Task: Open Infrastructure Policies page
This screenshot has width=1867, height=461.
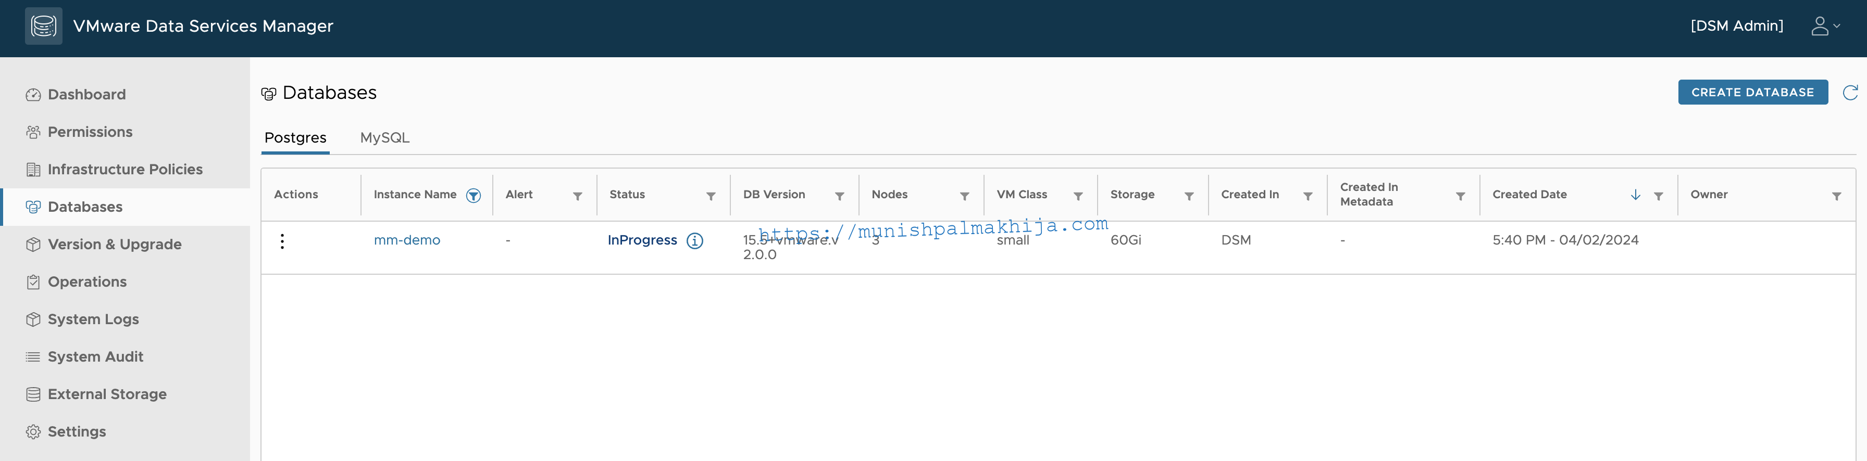Action: pos(125,170)
